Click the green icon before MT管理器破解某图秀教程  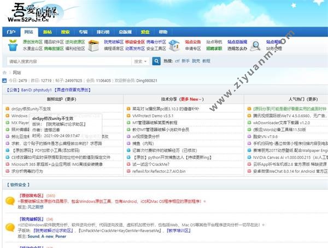point(128,123)
